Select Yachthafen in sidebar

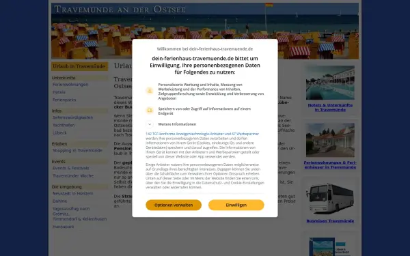coord(64,125)
